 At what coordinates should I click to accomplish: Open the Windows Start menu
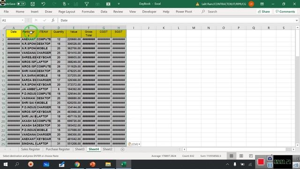[6, 164]
